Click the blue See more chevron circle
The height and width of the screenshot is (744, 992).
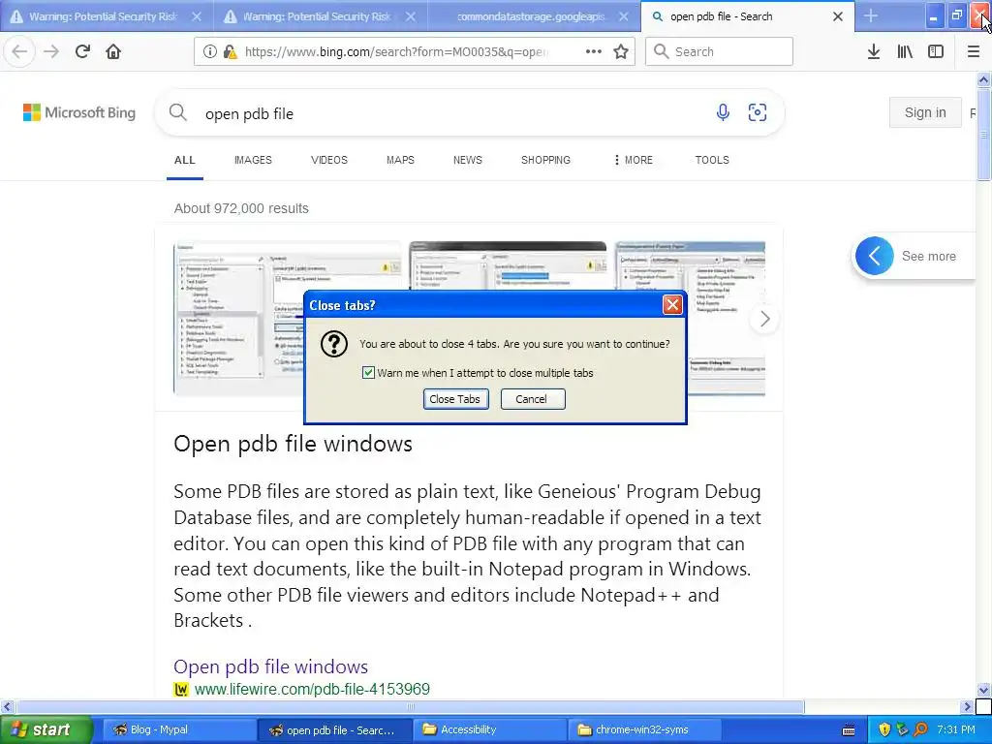[875, 256]
